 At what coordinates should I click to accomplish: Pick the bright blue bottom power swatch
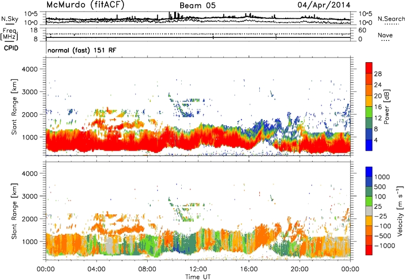(369, 146)
